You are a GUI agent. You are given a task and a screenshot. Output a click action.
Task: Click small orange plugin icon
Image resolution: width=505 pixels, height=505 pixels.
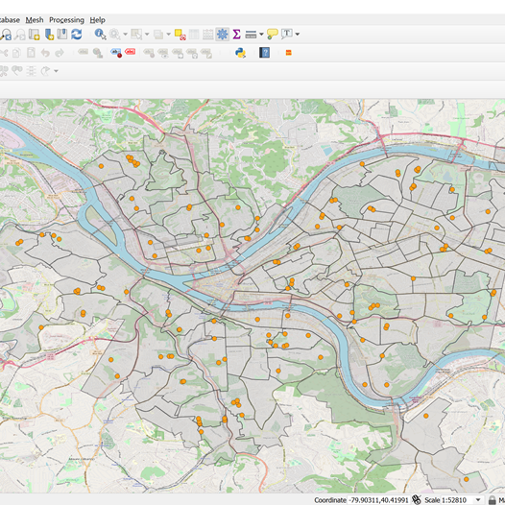tap(289, 53)
